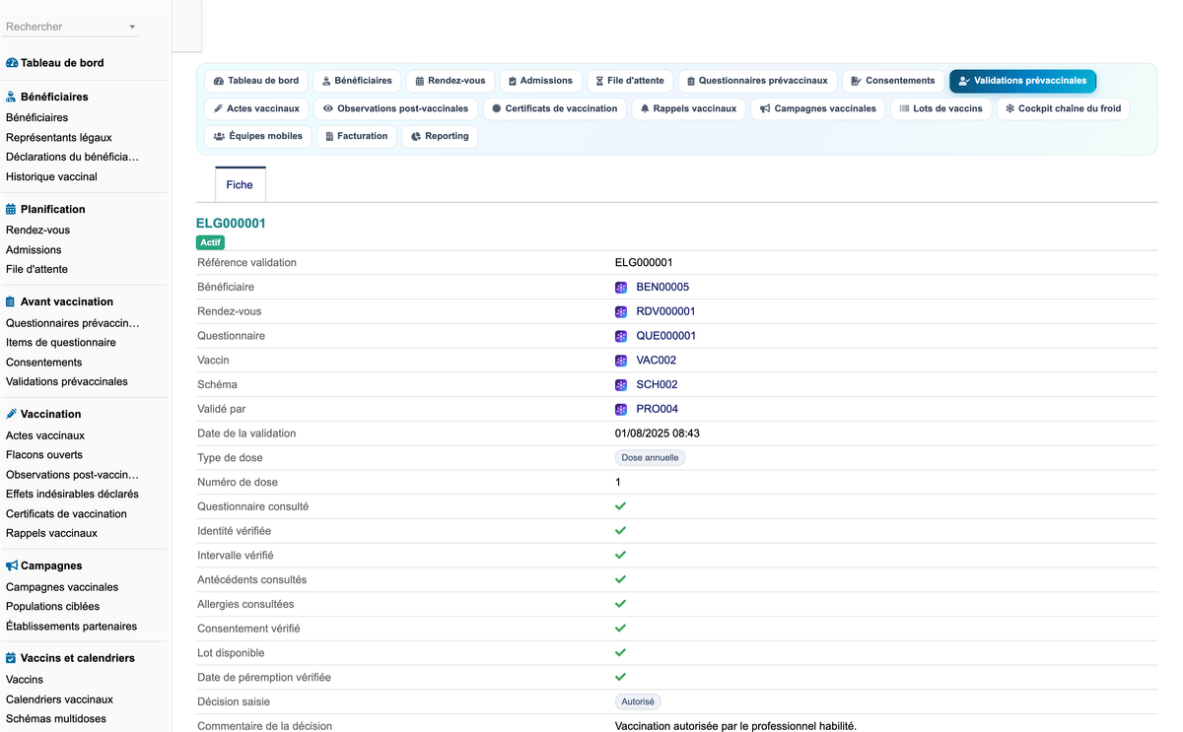
Task: Open Facturation navigation button
Action: tap(356, 136)
